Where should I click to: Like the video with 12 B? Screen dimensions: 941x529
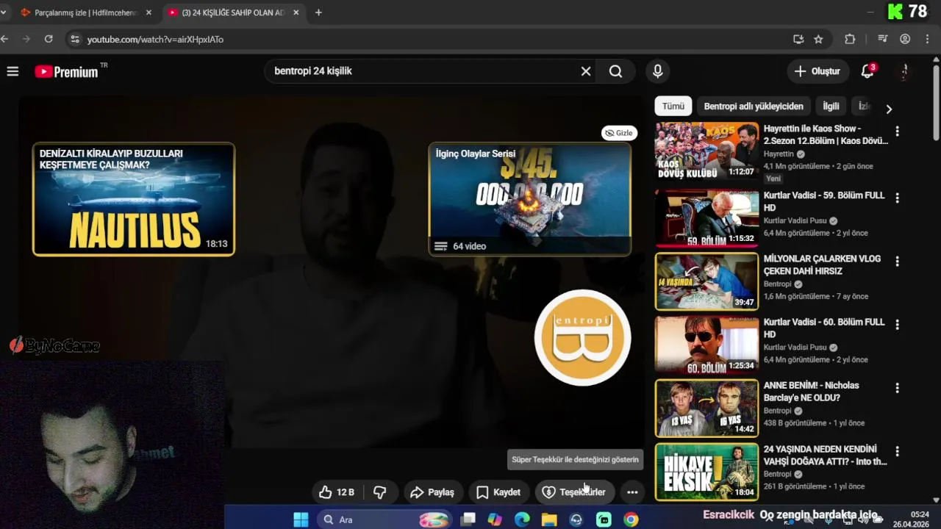[x=337, y=492]
